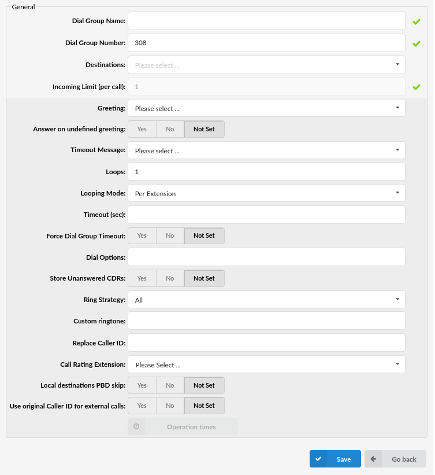Choose Not Set for Answer on undefined greeting

pos(204,129)
